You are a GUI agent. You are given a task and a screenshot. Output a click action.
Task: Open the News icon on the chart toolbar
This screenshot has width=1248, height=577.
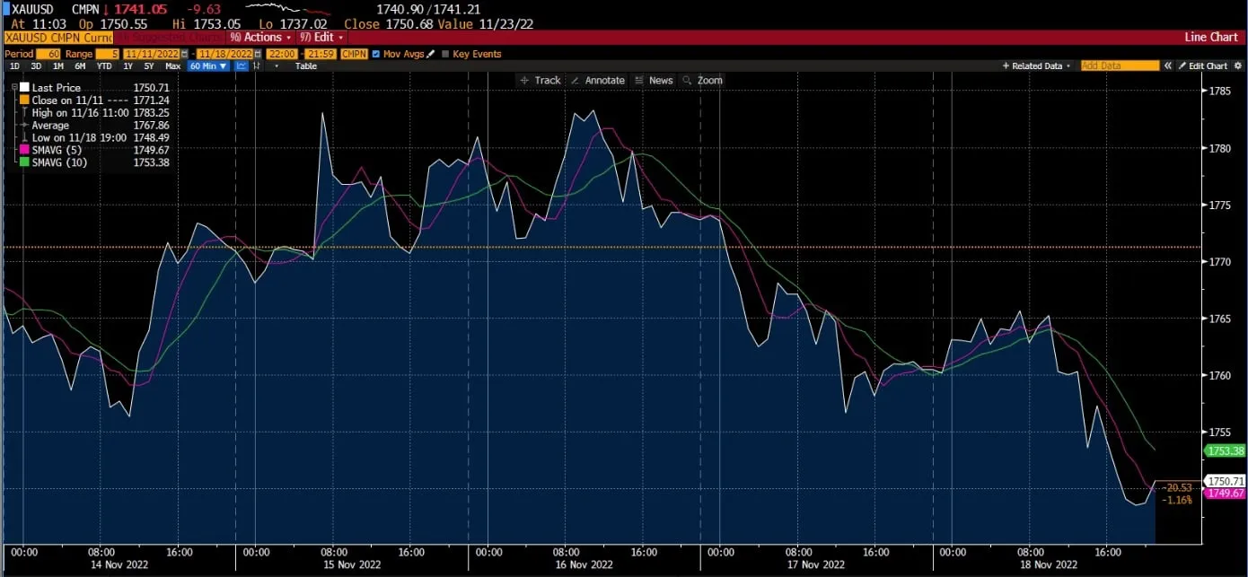639,80
